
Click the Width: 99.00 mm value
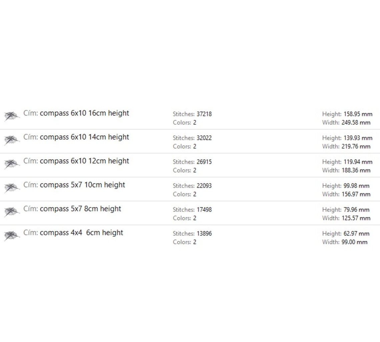click(354, 242)
